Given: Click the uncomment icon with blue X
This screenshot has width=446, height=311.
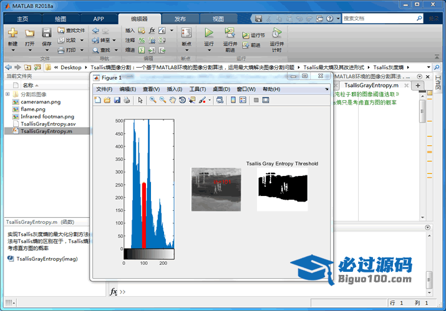Looking at the screenshot, I should 152,40.
